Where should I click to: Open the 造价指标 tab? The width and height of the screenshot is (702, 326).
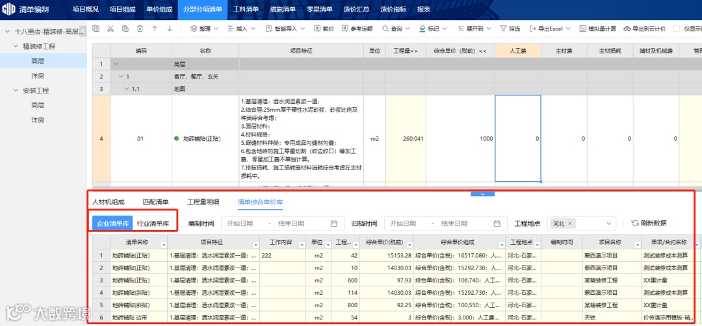[393, 9]
